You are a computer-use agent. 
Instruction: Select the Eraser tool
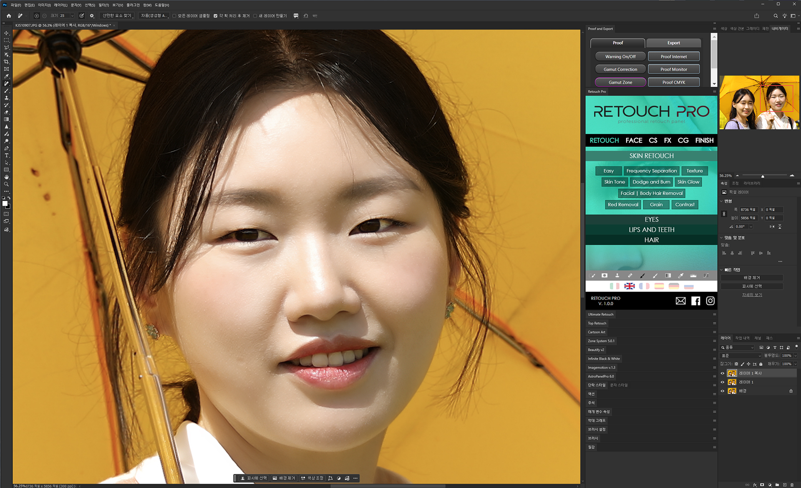coord(6,112)
